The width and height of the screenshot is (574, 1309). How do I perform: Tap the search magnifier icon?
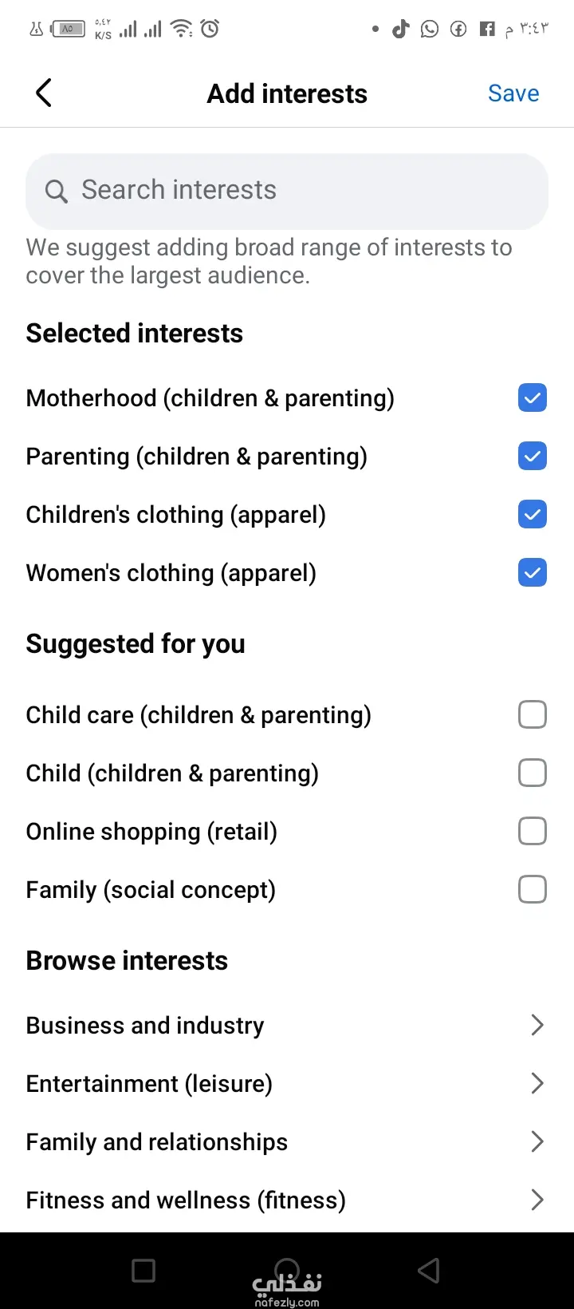56,192
